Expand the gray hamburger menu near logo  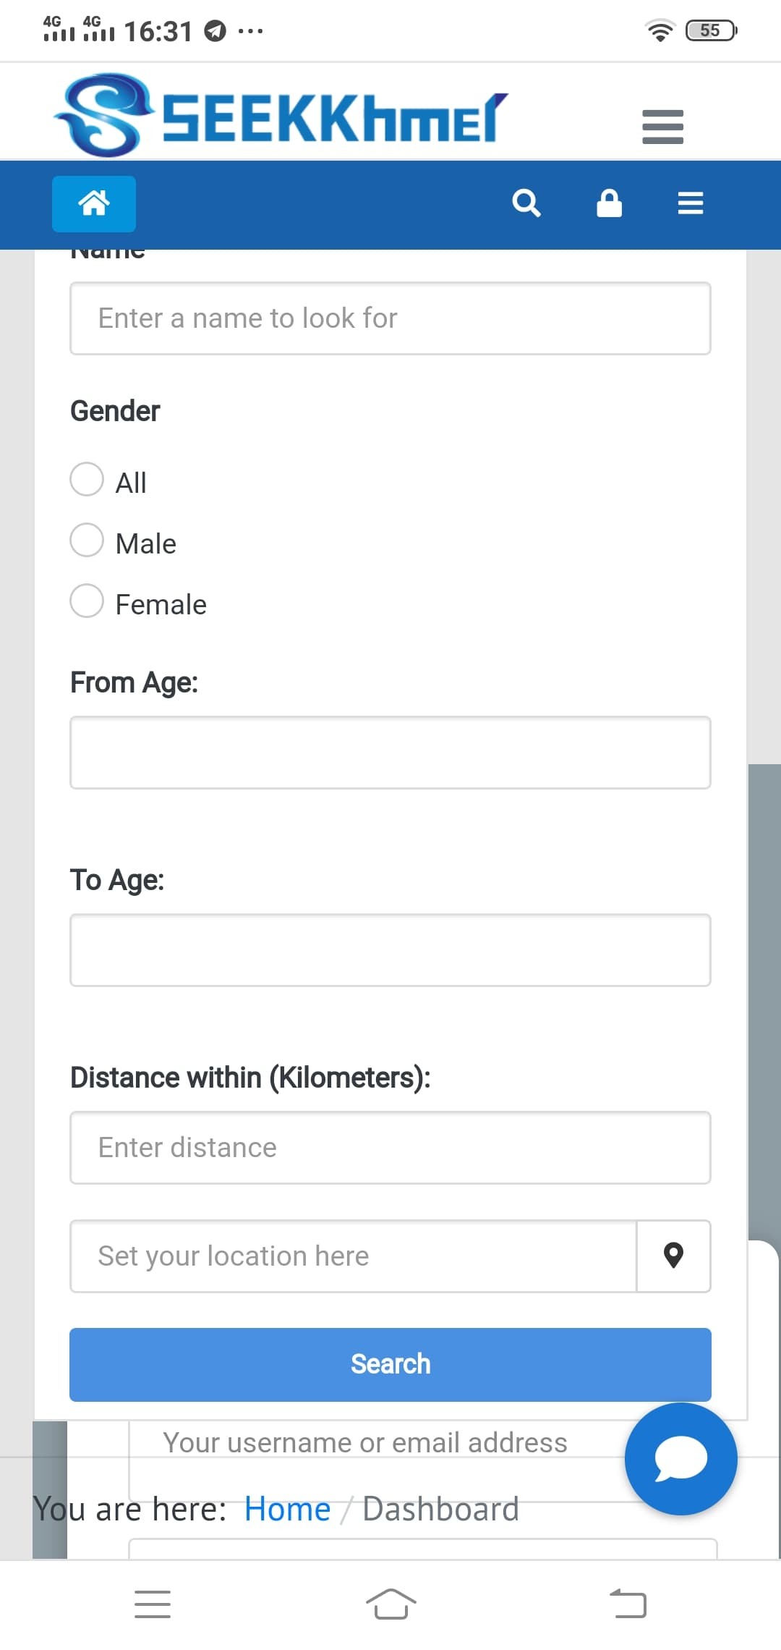click(x=662, y=127)
